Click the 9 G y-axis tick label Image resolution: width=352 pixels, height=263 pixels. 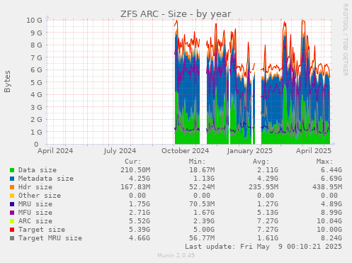(36, 33)
